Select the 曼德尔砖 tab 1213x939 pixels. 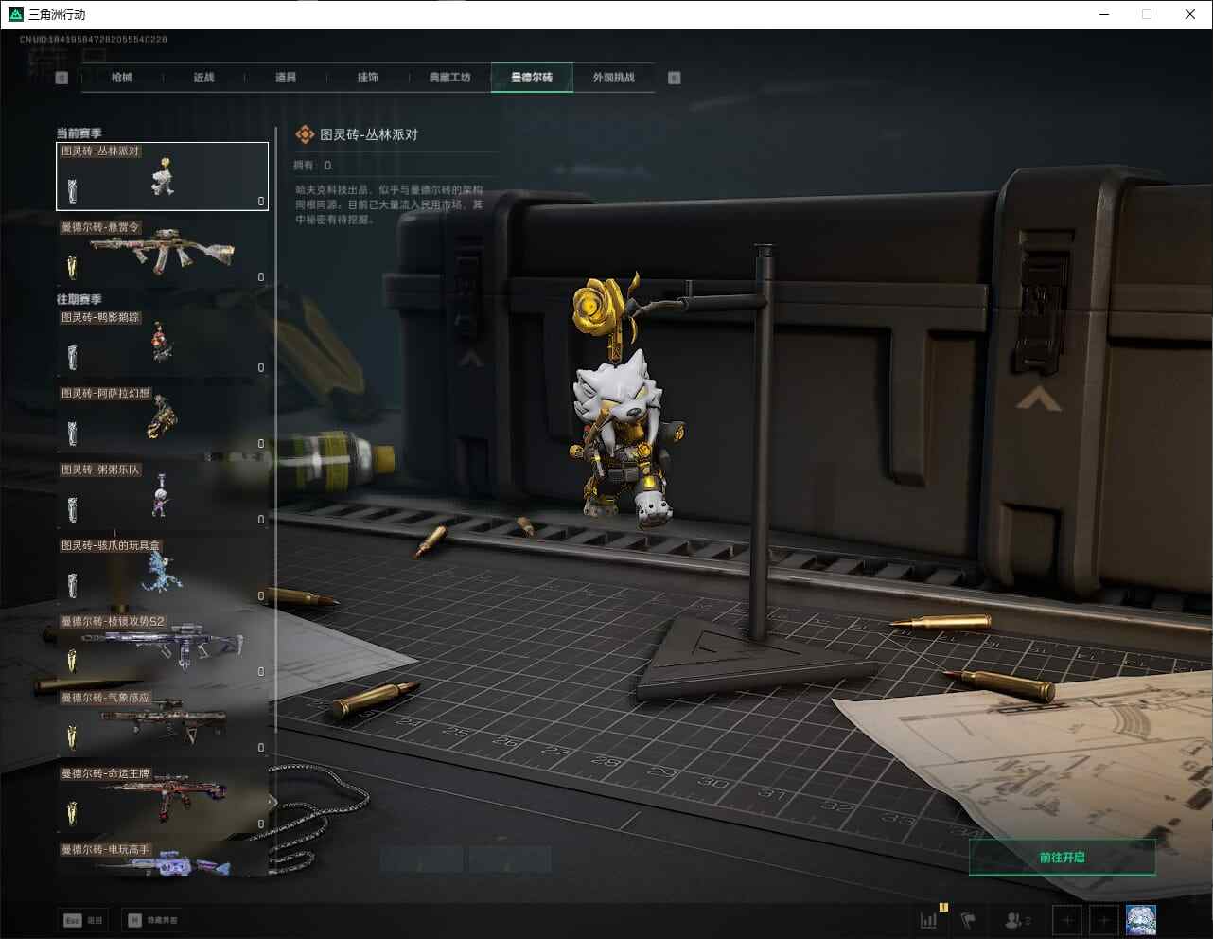532,78
